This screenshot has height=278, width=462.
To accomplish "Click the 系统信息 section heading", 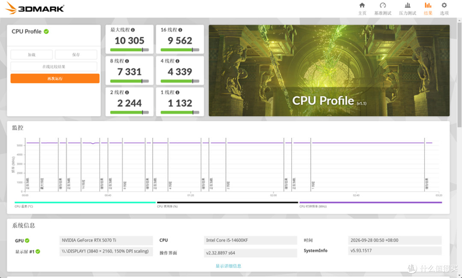I will coord(24,225).
